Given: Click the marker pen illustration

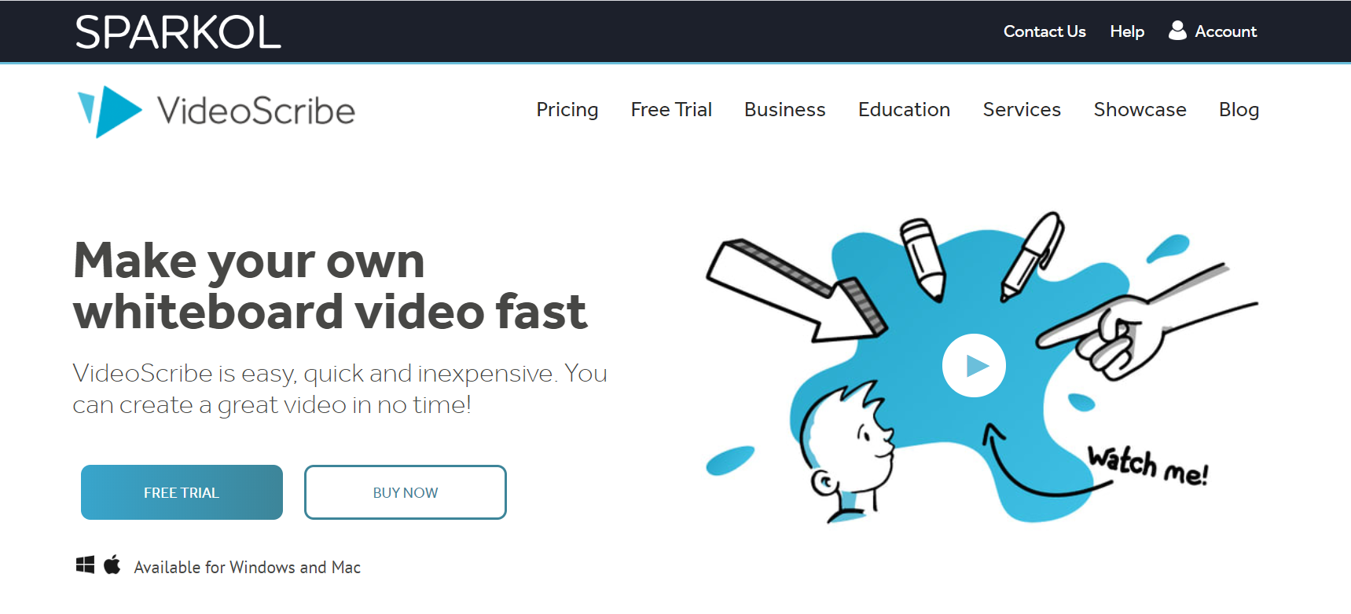Looking at the screenshot, I should pyautogui.click(x=1032, y=256).
